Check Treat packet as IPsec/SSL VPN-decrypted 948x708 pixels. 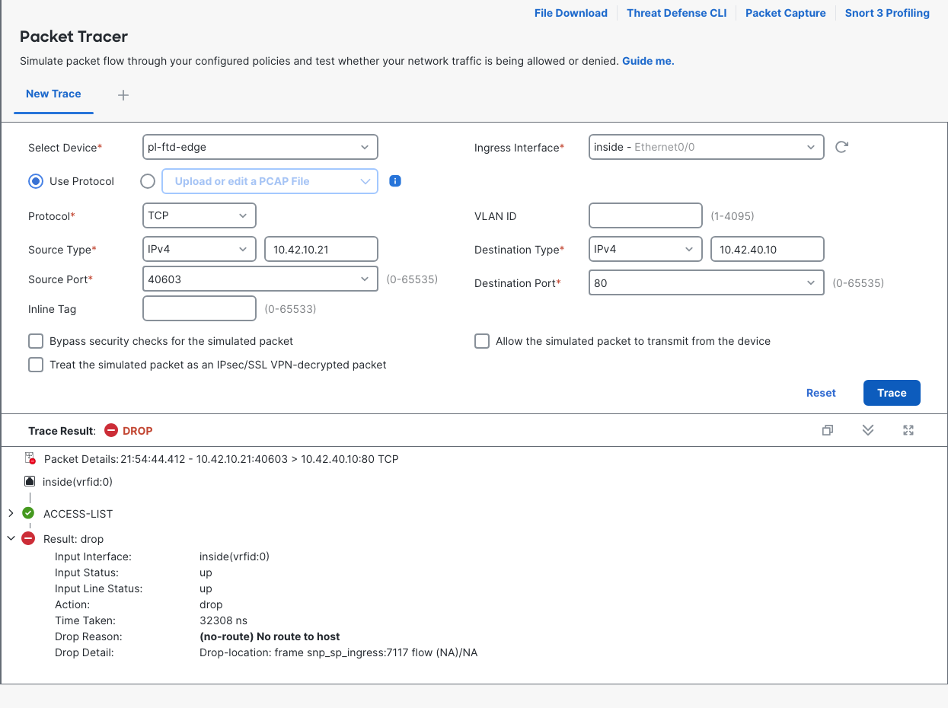(x=36, y=365)
